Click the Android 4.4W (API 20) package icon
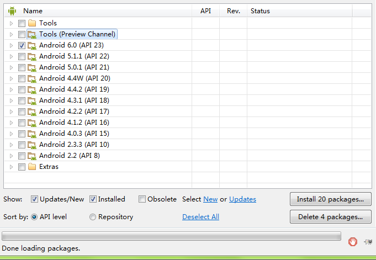The height and width of the screenshot is (260, 376). (32, 78)
